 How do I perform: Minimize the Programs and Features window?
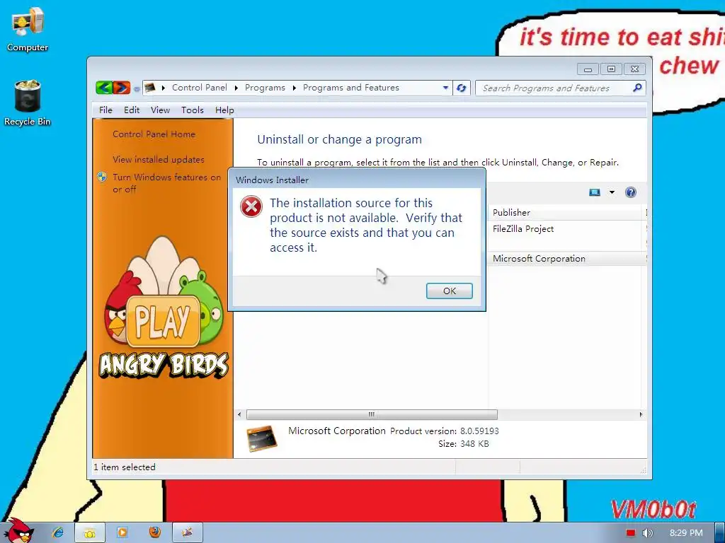(588, 69)
